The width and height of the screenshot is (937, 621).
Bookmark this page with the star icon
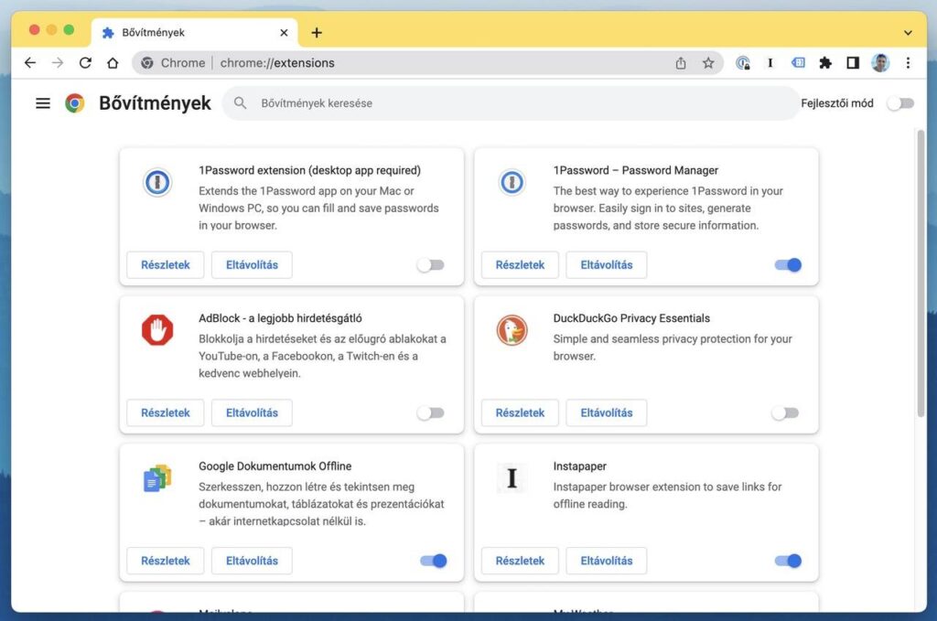(708, 63)
